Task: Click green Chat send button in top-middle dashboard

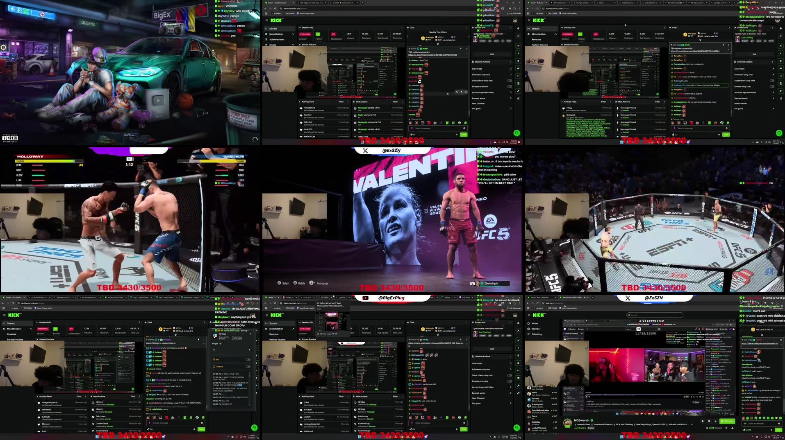Action: pyautogui.click(x=464, y=134)
